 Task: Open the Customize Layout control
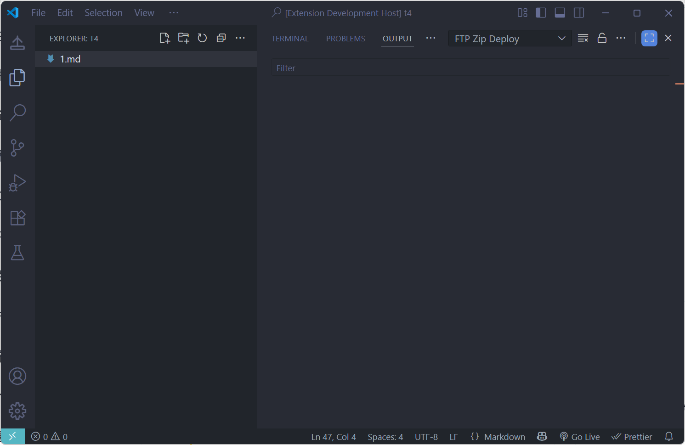522,13
